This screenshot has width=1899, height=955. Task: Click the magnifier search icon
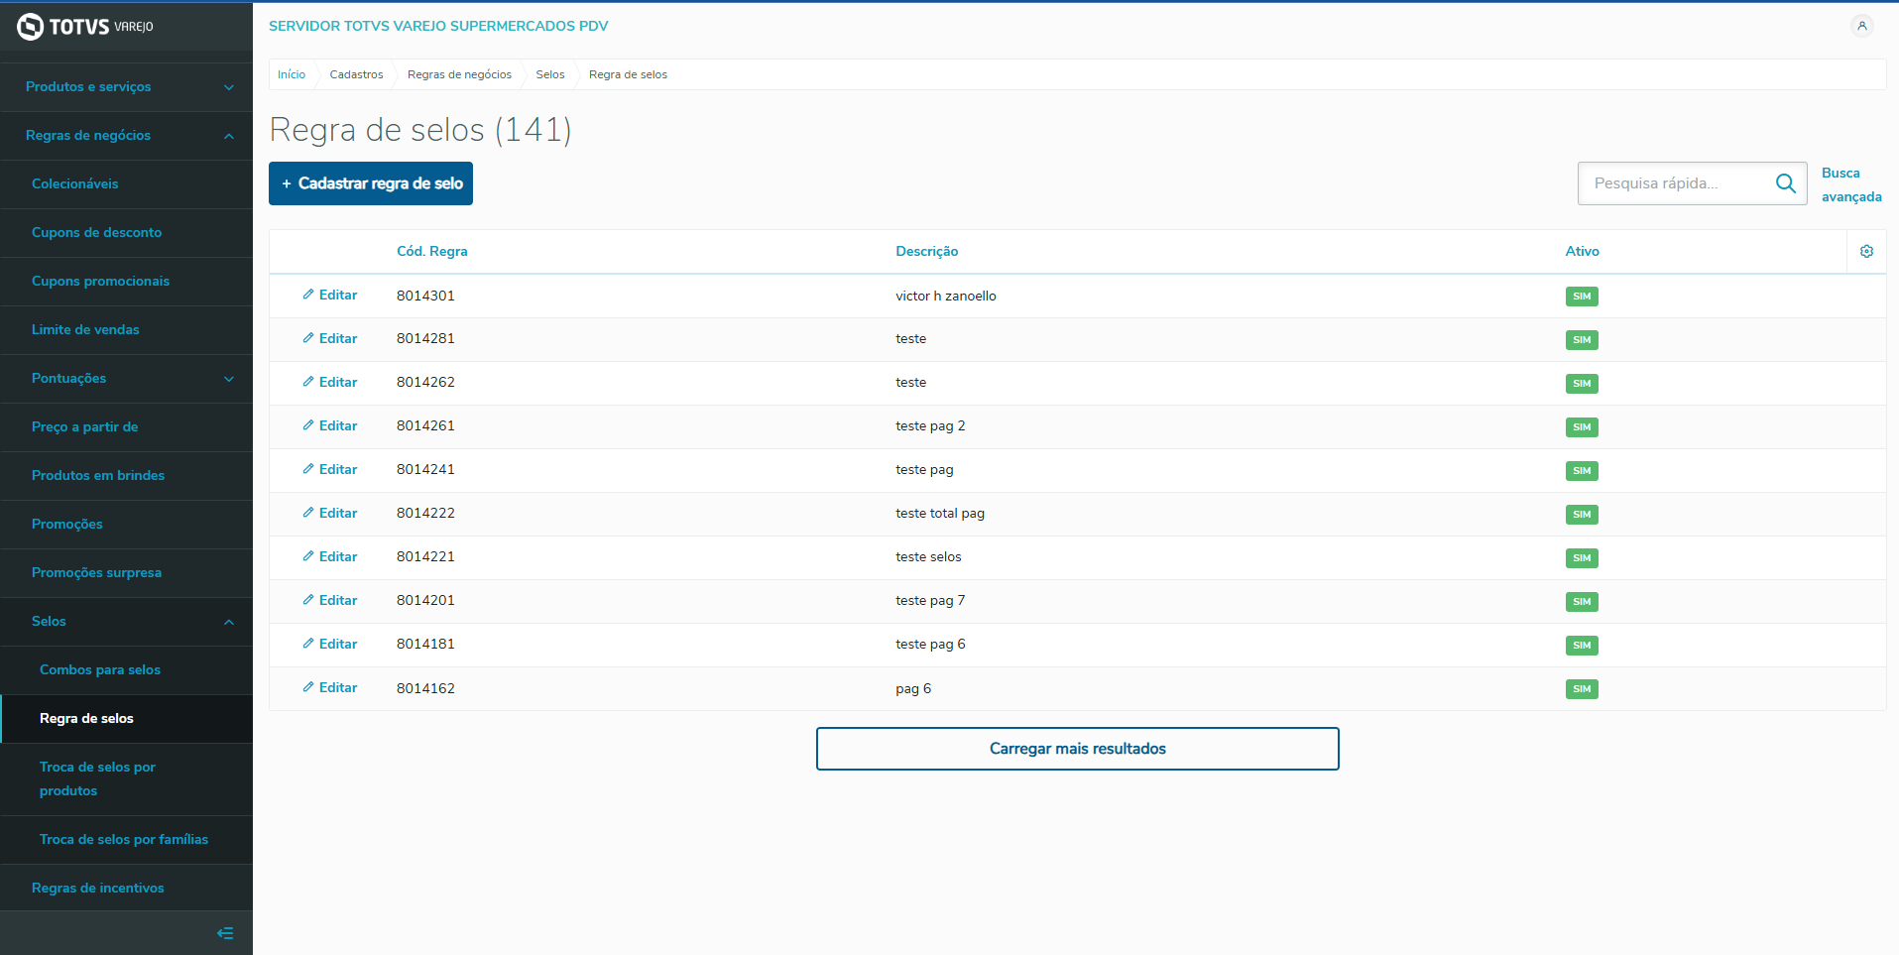coord(1785,183)
